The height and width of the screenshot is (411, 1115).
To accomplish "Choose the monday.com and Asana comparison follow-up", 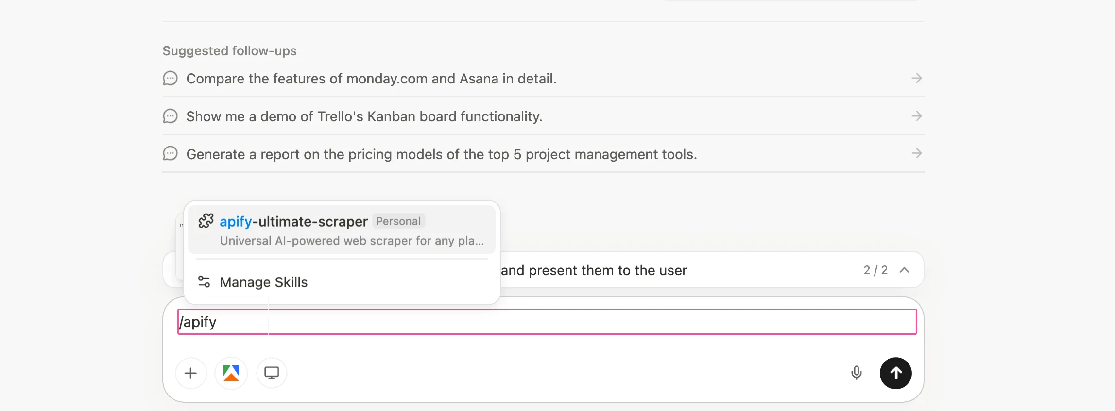I will [543, 79].
